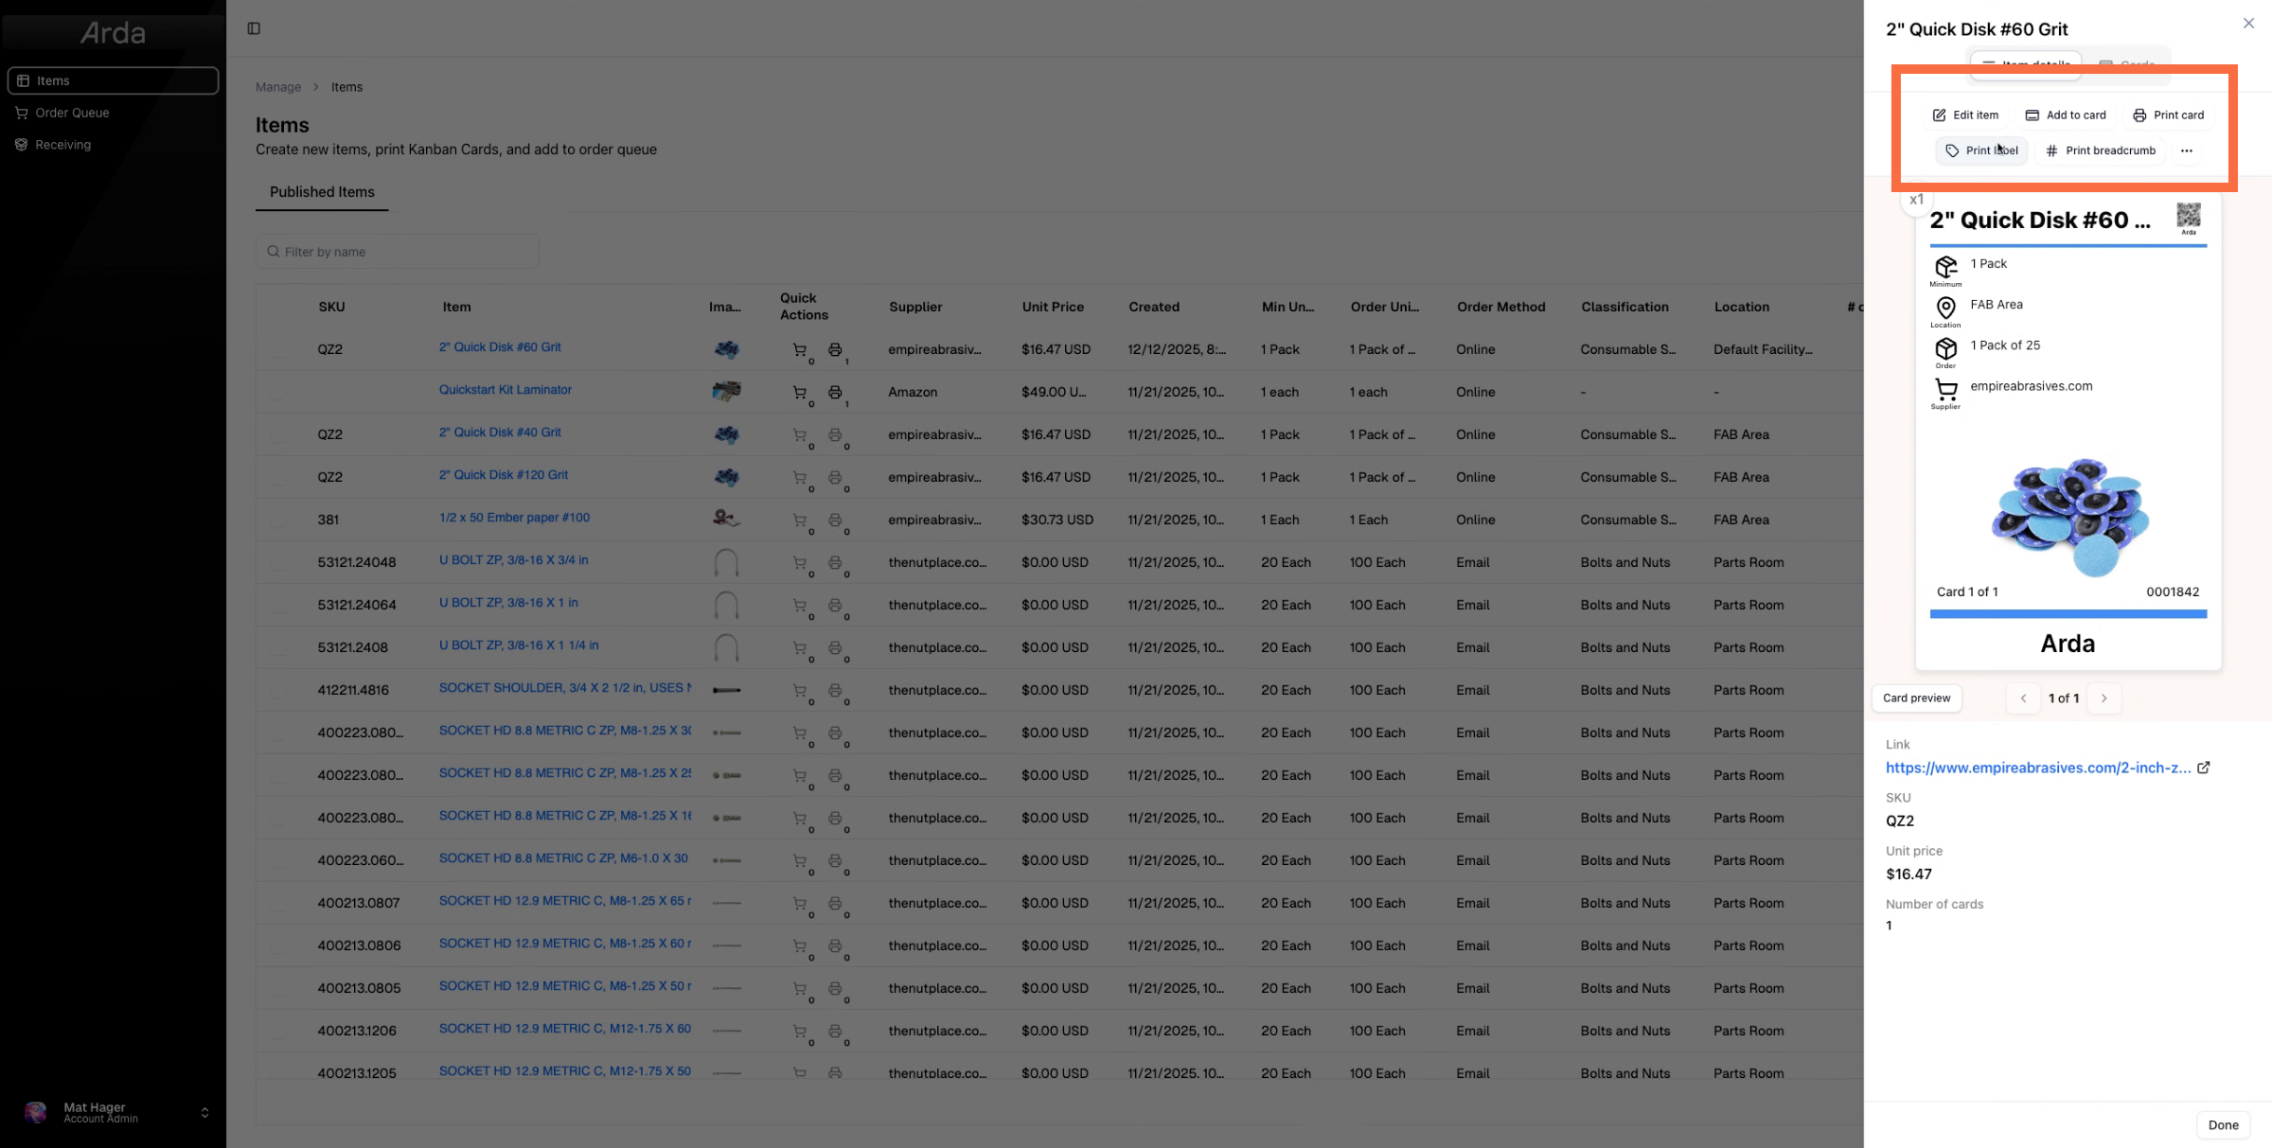
Task: Click the Card preview label button
Action: pyautogui.click(x=1917, y=698)
